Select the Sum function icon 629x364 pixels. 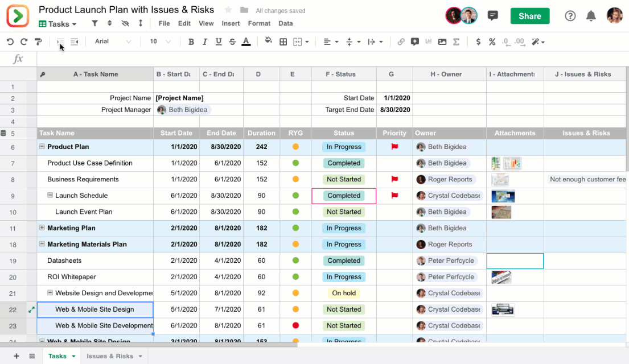pos(456,42)
